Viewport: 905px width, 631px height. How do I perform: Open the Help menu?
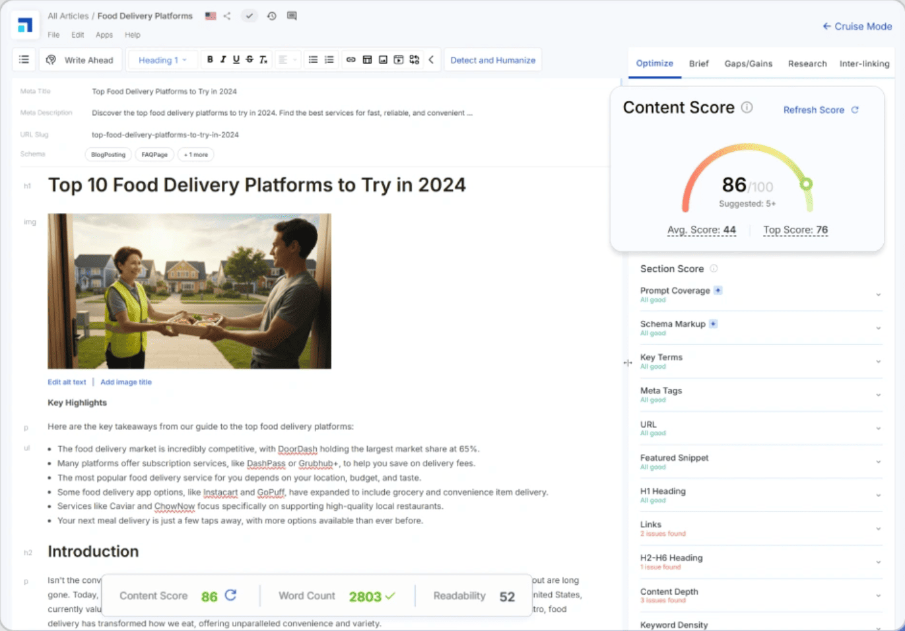tap(133, 35)
